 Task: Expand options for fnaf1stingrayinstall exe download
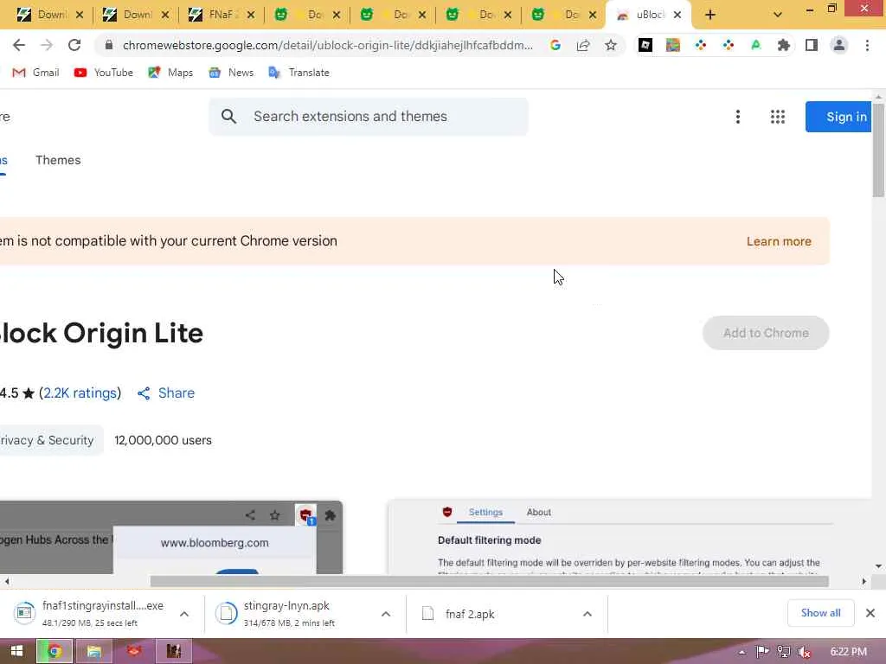point(184,614)
